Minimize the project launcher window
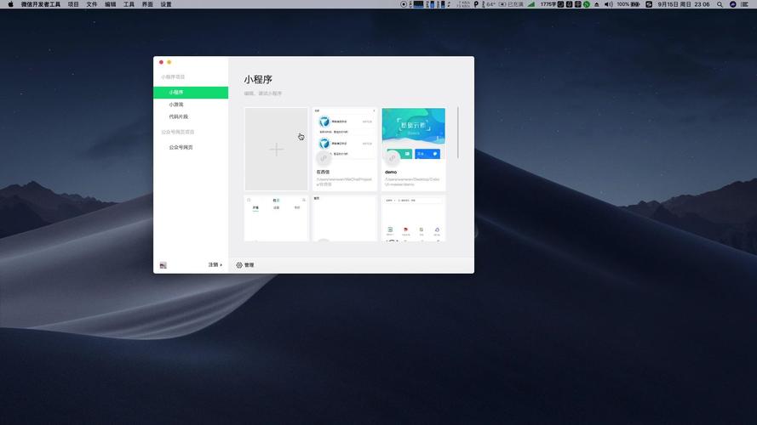The height and width of the screenshot is (425, 757). pos(169,62)
